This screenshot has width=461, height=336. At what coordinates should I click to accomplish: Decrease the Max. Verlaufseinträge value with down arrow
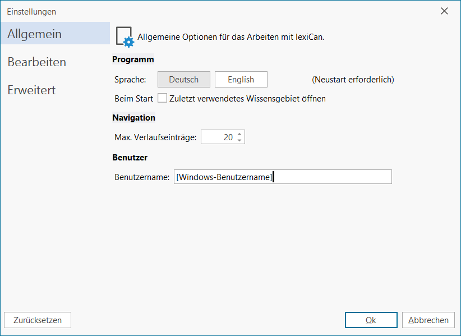click(x=239, y=140)
